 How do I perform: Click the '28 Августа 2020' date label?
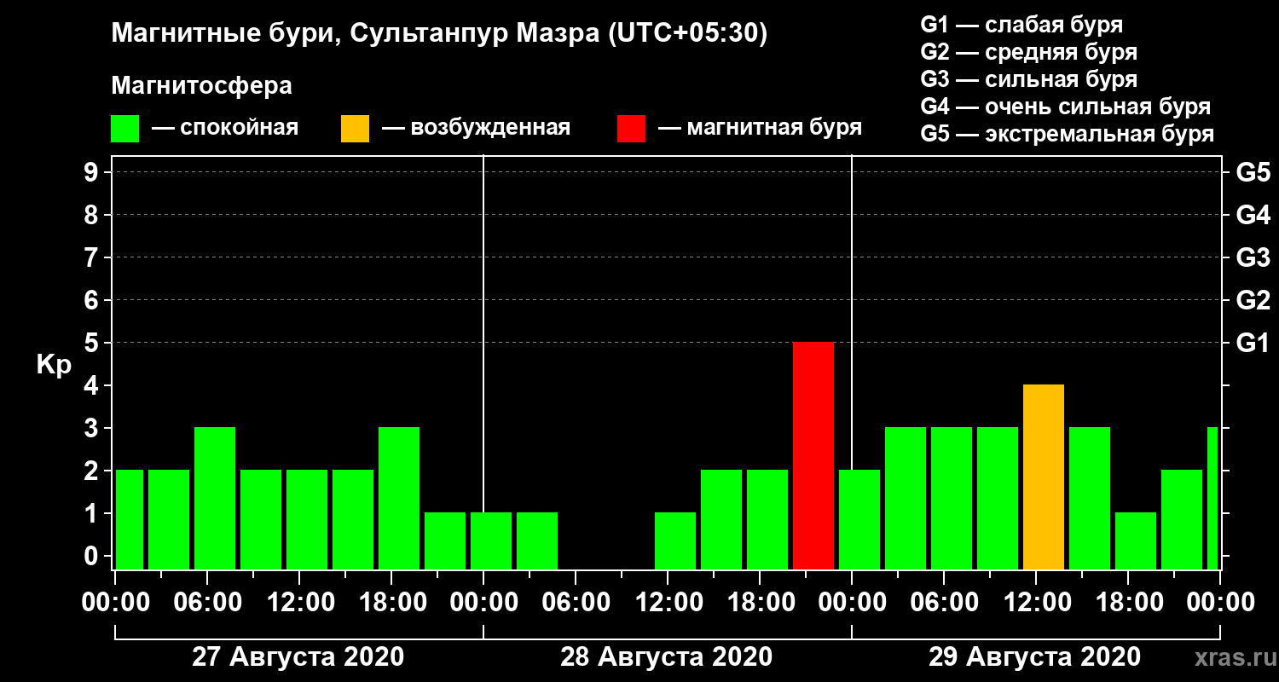pos(666,656)
